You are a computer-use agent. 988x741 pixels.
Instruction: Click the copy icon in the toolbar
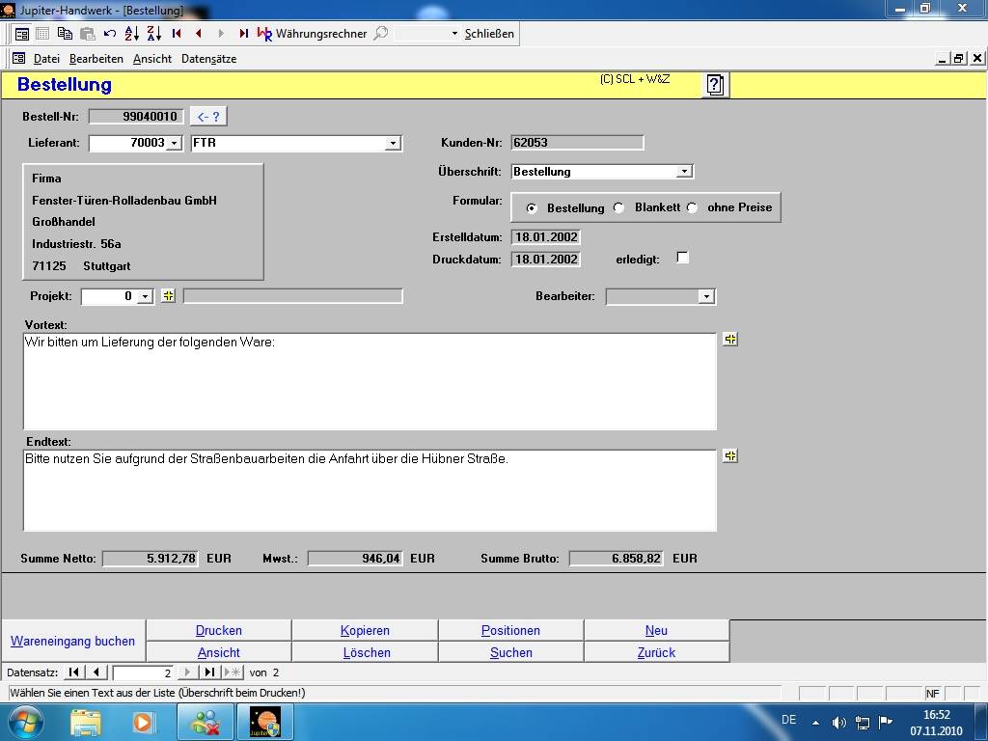(65, 33)
